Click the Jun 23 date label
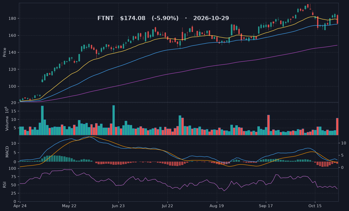 click(x=118, y=206)
